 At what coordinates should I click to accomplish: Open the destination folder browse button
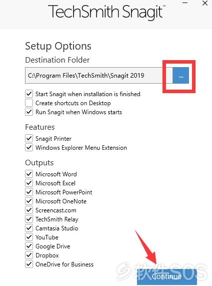pyautogui.click(x=180, y=76)
